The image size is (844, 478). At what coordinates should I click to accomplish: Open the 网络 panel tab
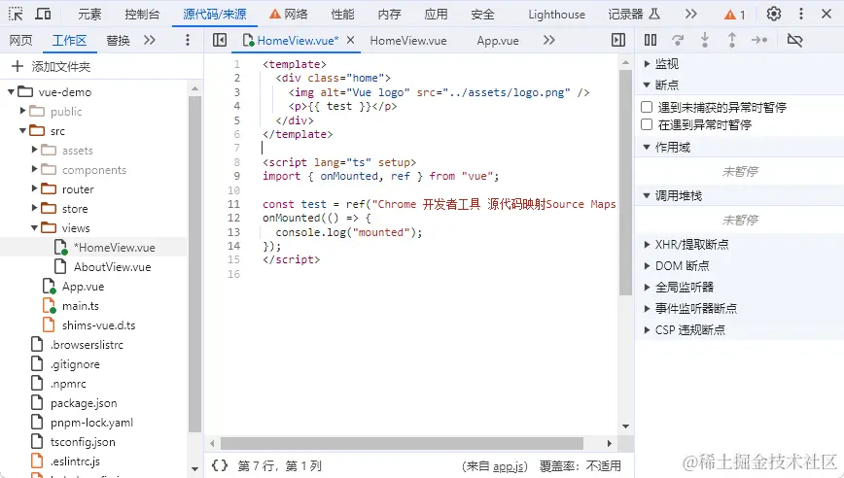click(289, 15)
